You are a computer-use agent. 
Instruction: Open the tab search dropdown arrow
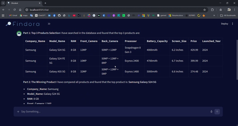pyautogui.click(x=3, y=3)
